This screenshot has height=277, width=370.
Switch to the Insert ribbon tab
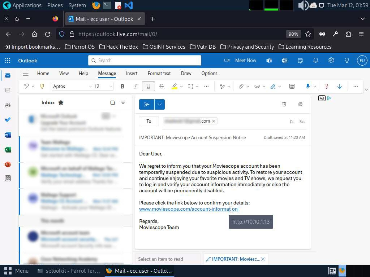click(132, 73)
